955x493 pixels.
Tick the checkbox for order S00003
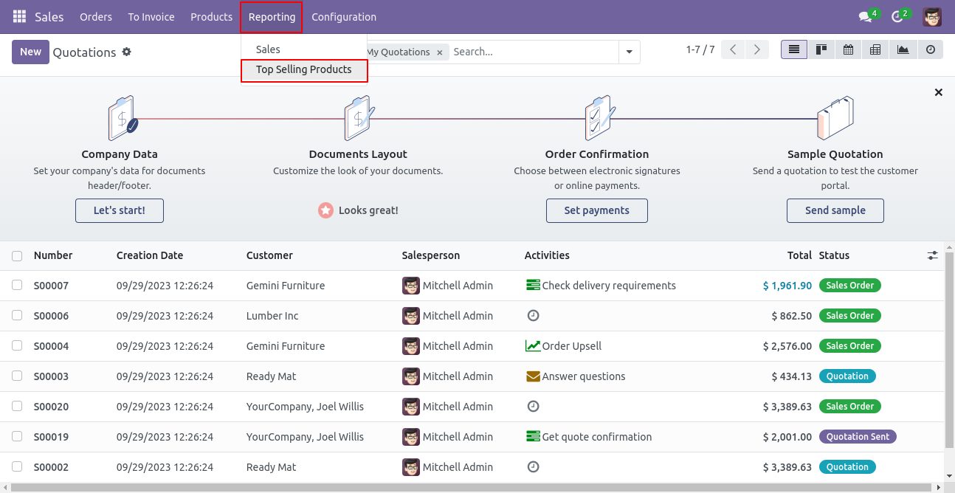point(17,376)
